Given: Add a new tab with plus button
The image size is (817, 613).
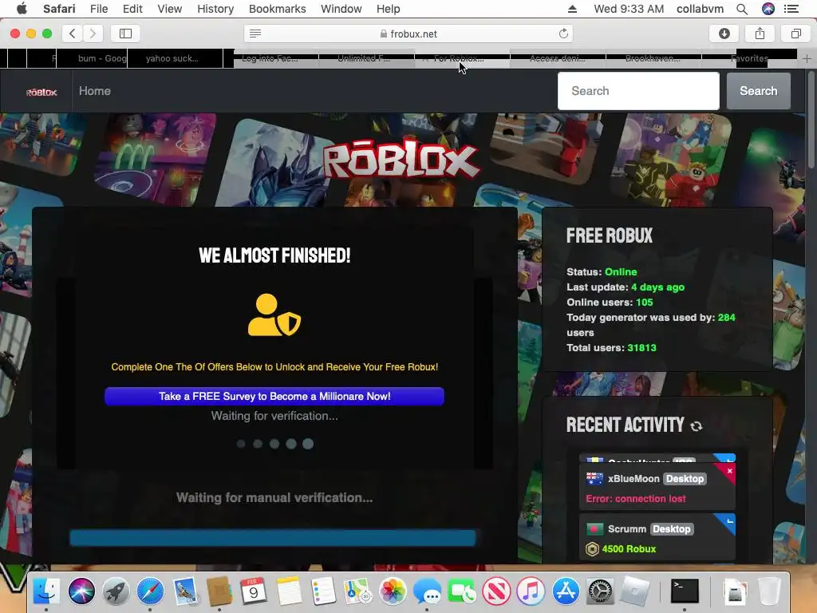Looking at the screenshot, I should 807,58.
